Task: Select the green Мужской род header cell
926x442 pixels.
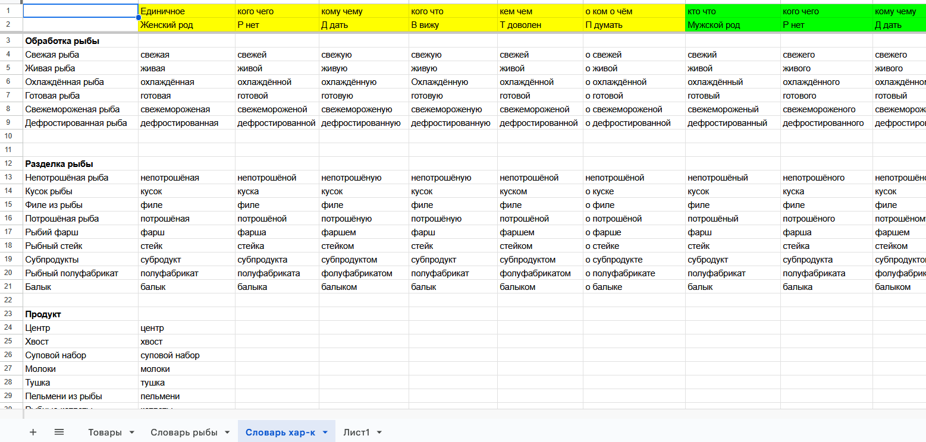Action: 732,25
